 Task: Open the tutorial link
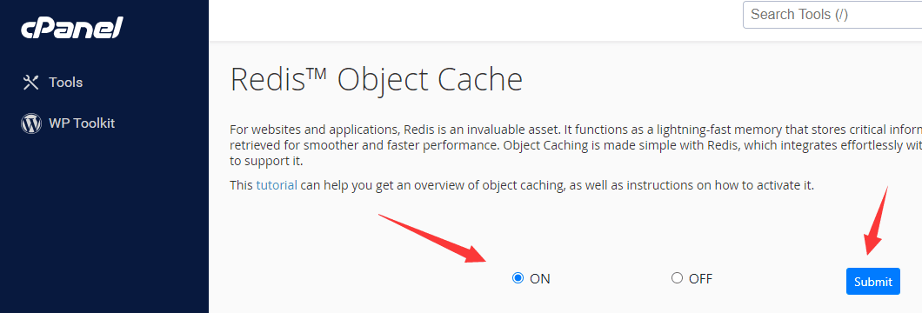(277, 185)
